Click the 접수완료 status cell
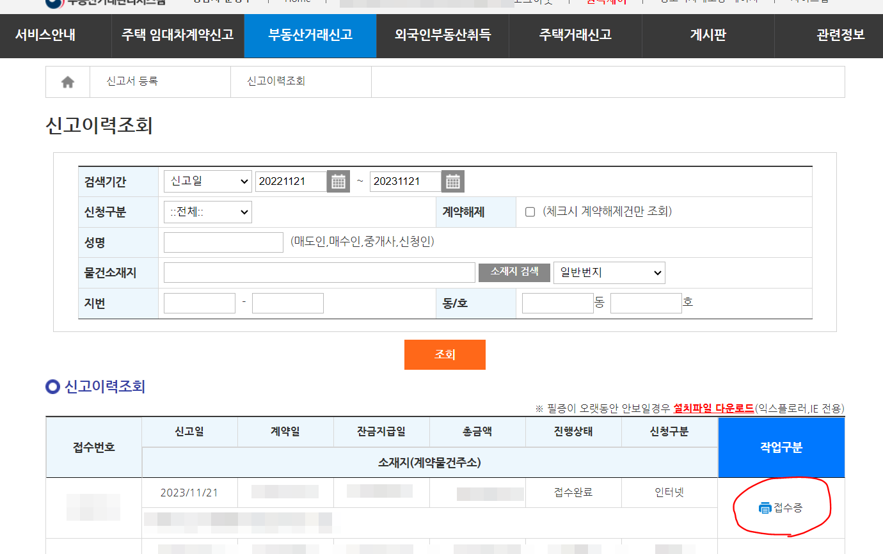The height and width of the screenshot is (554, 883). [573, 493]
